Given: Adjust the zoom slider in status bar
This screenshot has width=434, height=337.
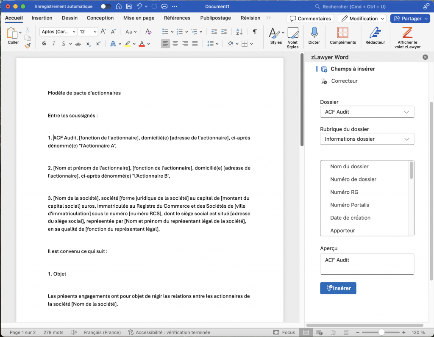Looking at the screenshot, I should tap(382, 332).
